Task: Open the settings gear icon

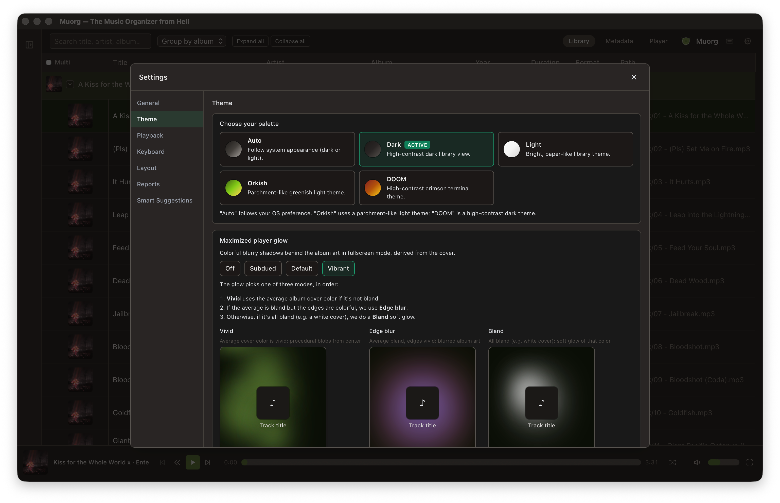Action: point(748,41)
